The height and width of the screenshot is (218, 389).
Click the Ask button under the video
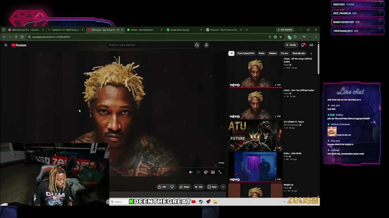(198, 187)
